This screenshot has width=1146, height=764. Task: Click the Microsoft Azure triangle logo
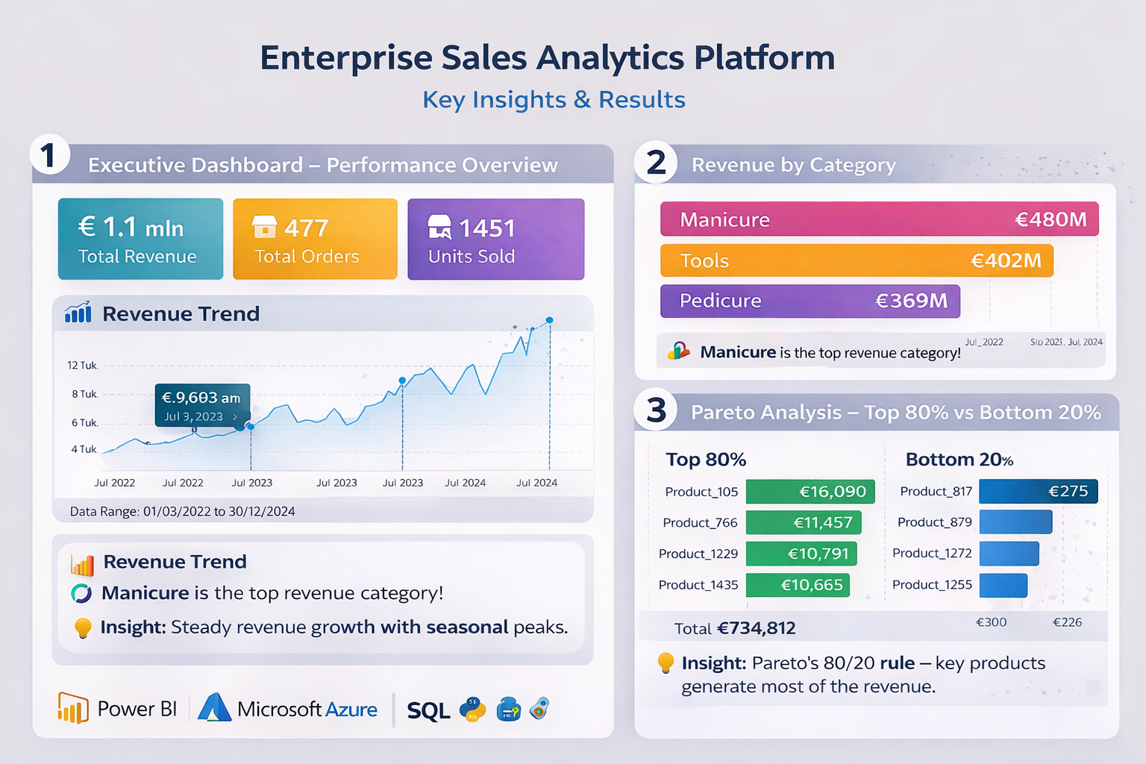(x=214, y=707)
